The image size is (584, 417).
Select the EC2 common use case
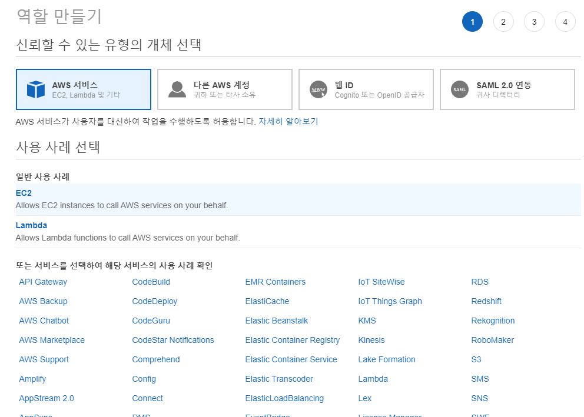point(298,199)
